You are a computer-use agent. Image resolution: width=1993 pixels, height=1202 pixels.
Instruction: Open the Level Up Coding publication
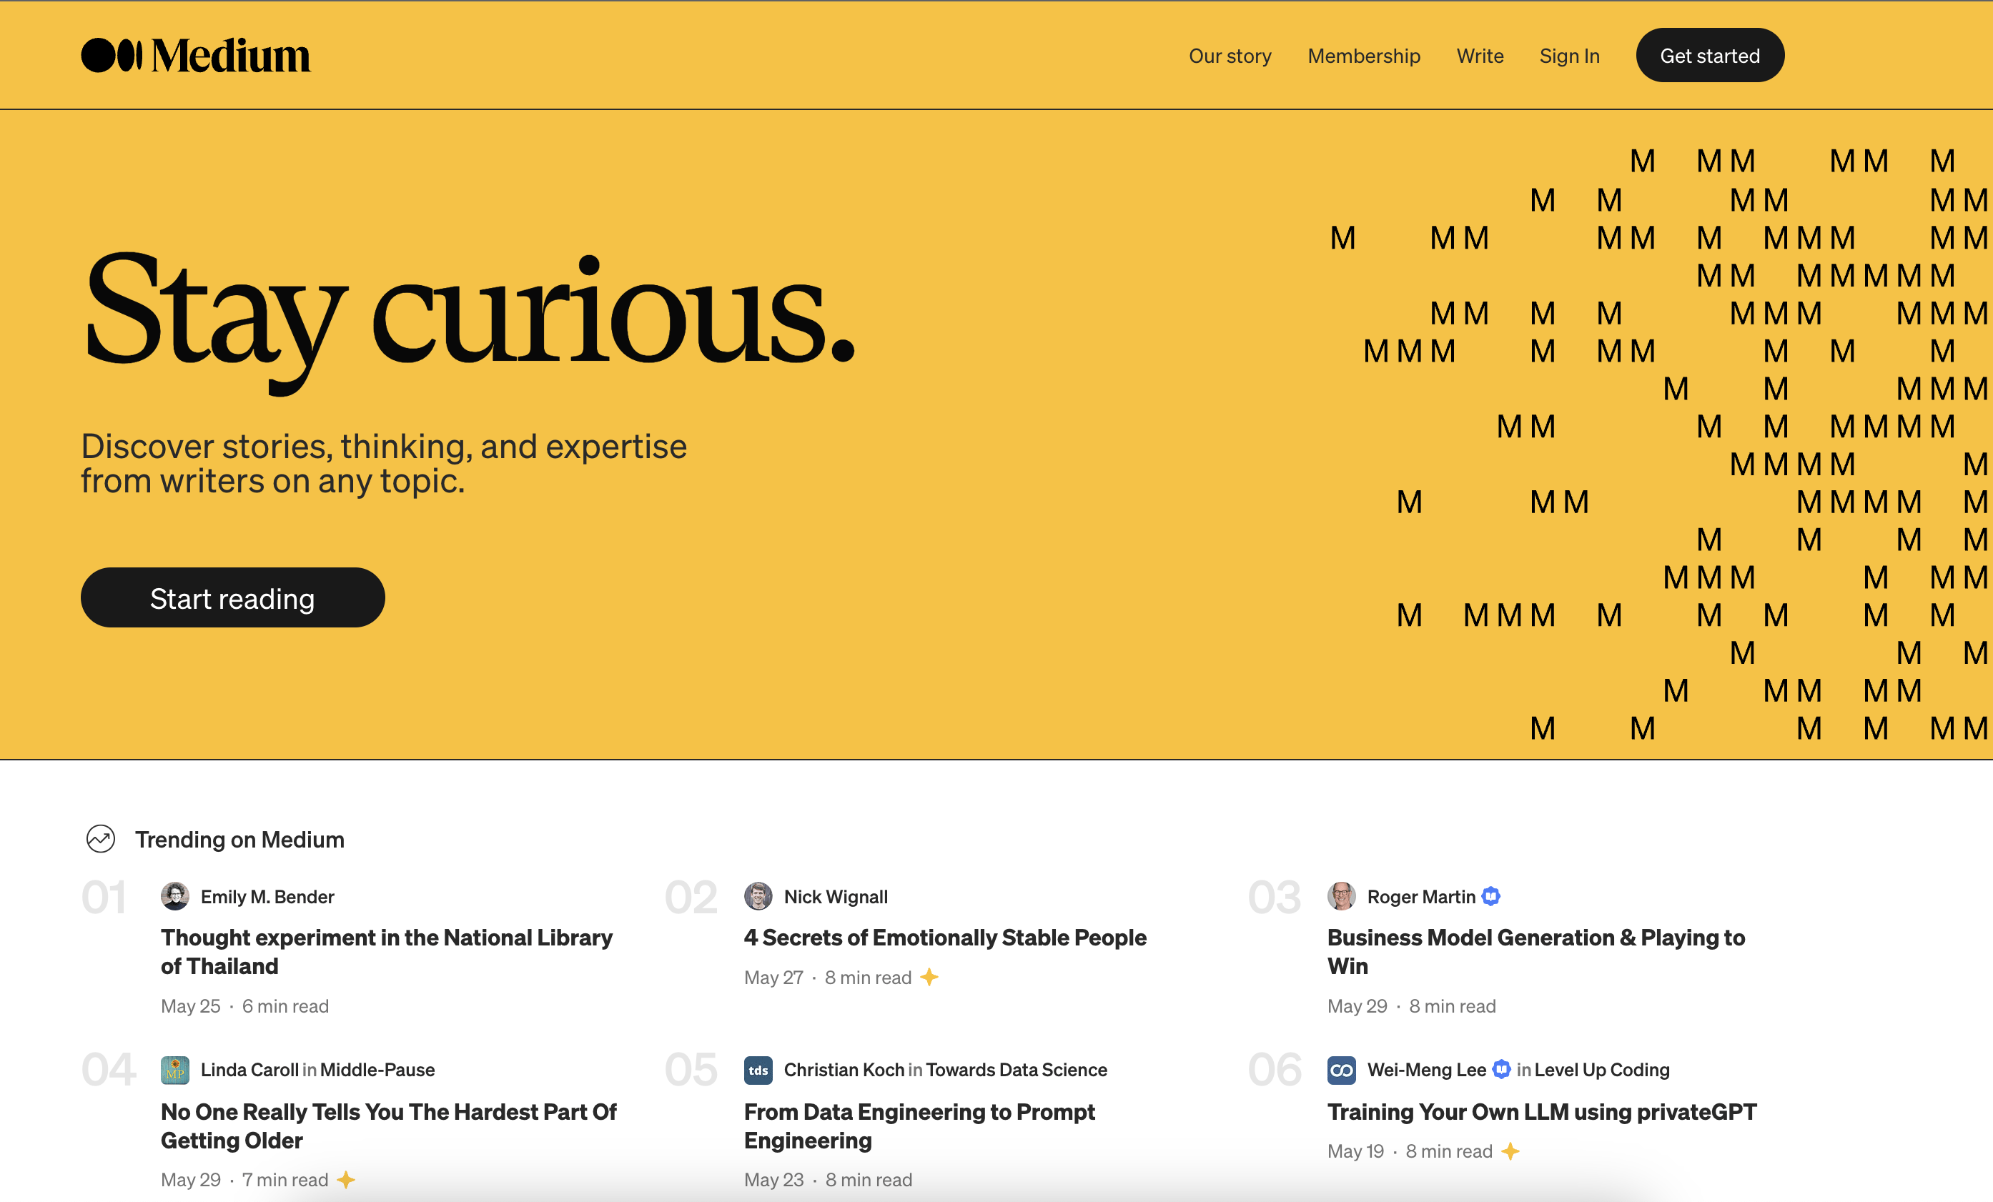(1601, 1069)
